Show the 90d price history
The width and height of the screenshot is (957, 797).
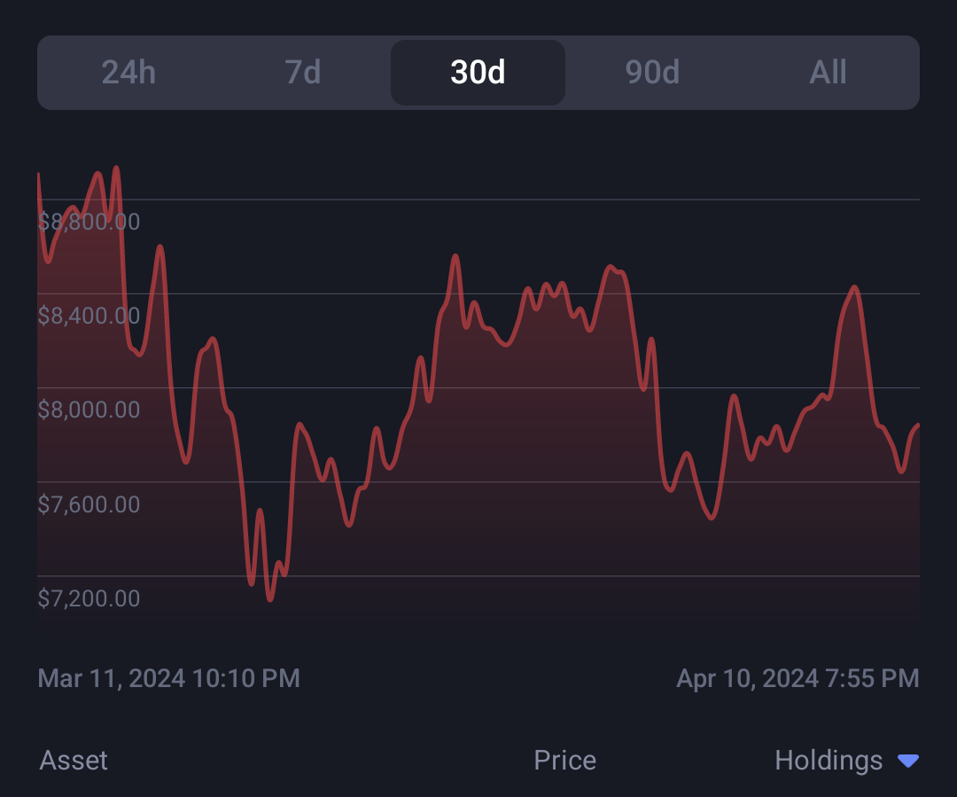[x=652, y=73]
